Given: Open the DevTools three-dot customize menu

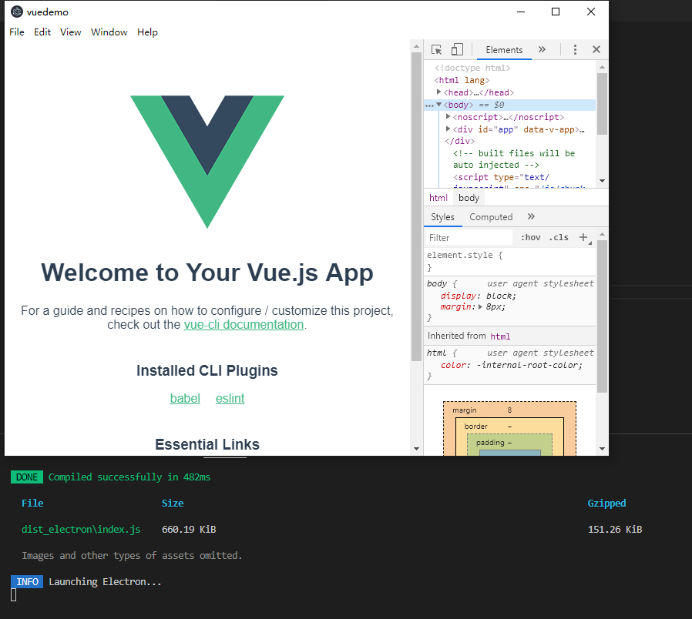Looking at the screenshot, I should [575, 49].
